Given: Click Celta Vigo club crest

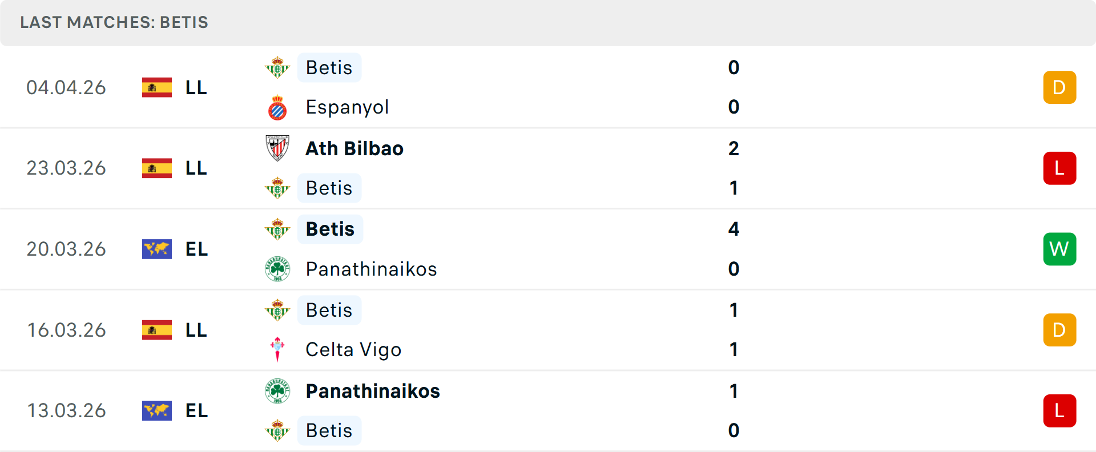Looking at the screenshot, I should point(277,349).
